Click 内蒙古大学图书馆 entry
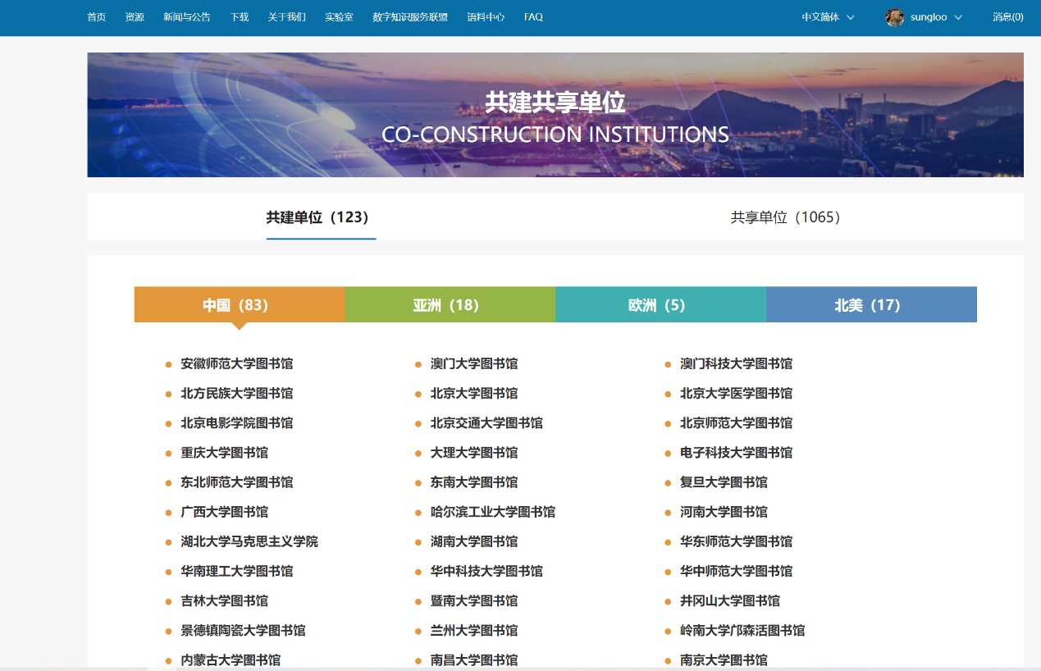 tap(231, 660)
